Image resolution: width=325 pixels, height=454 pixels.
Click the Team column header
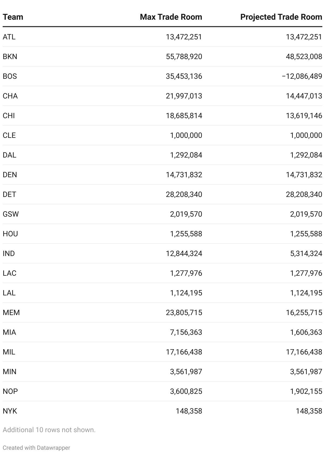click(13, 17)
